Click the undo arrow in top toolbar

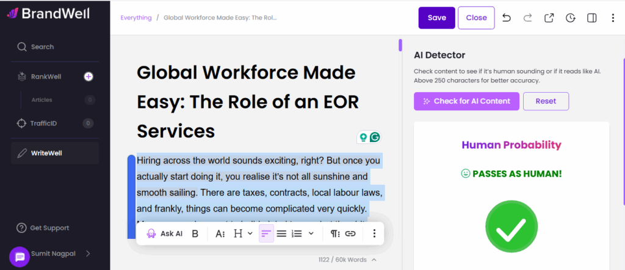pos(507,18)
